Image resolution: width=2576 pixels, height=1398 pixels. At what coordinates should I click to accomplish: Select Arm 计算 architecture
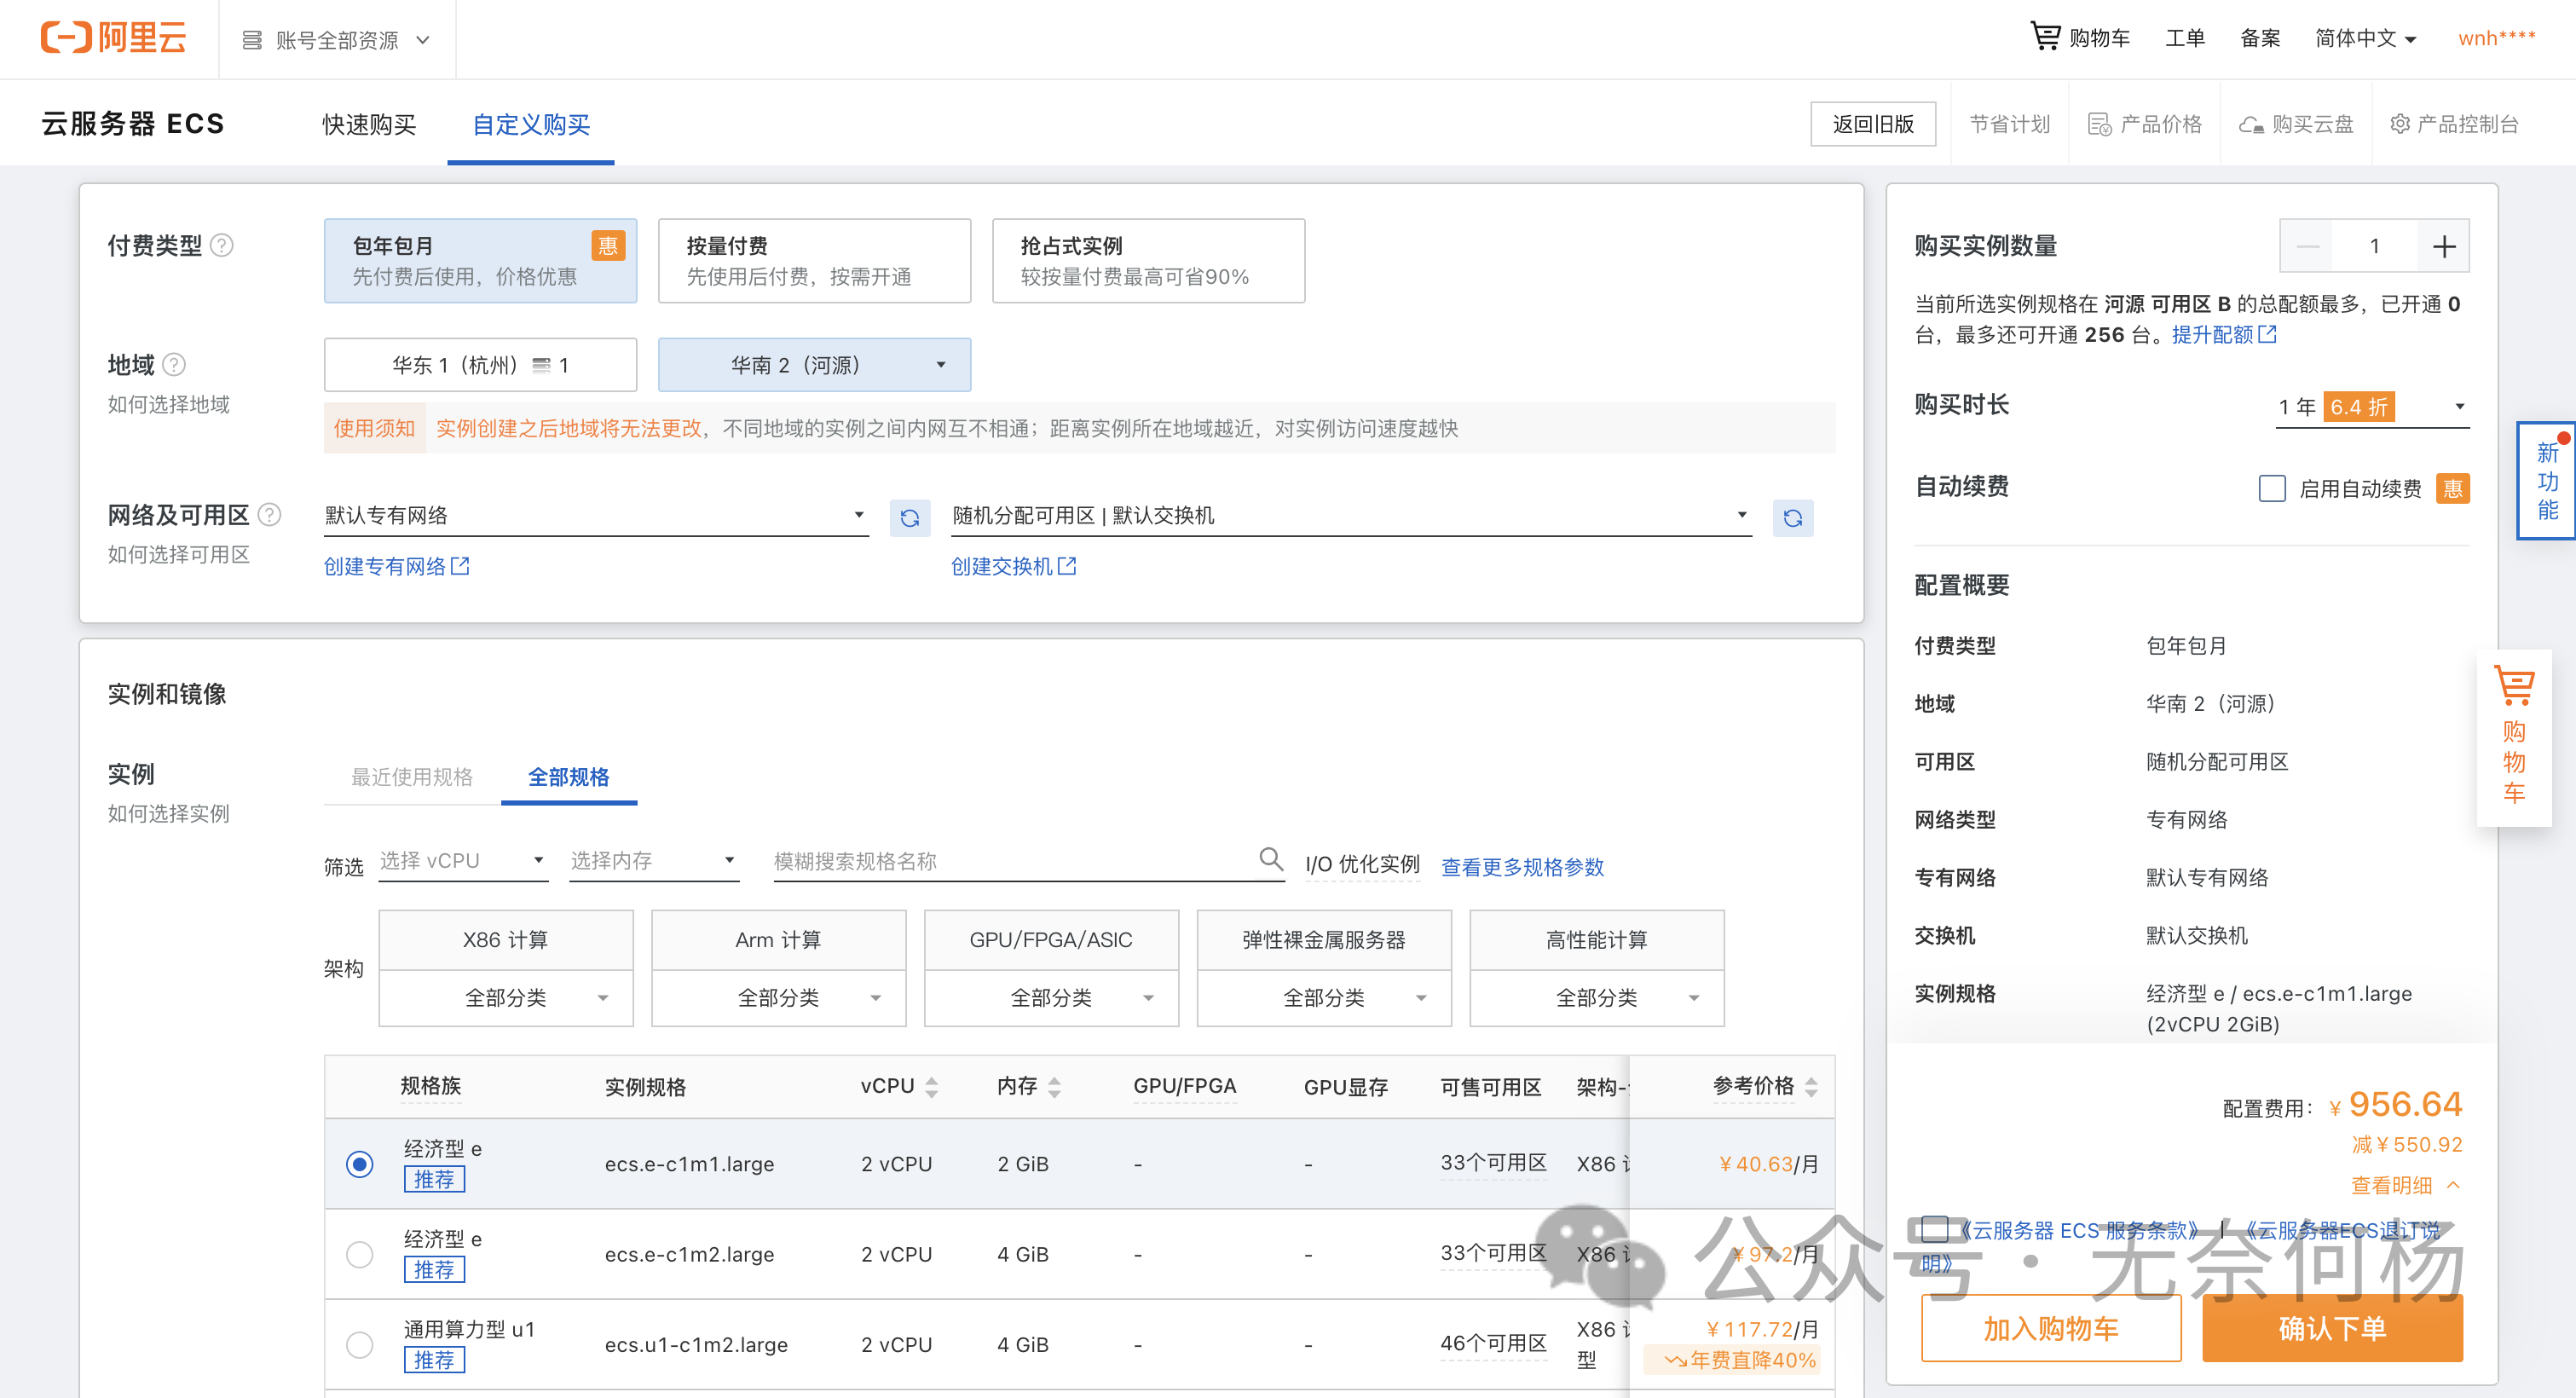[x=779, y=940]
